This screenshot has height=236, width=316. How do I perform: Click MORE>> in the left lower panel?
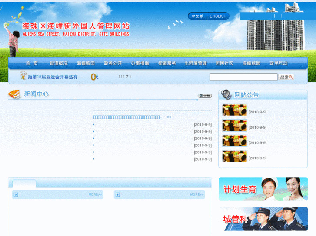(x=95, y=194)
